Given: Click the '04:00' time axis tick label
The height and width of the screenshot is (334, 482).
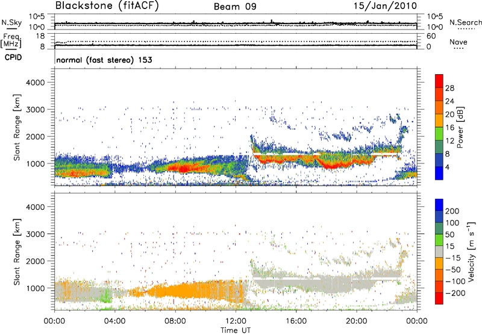Looking at the screenshot, I should (115, 321).
